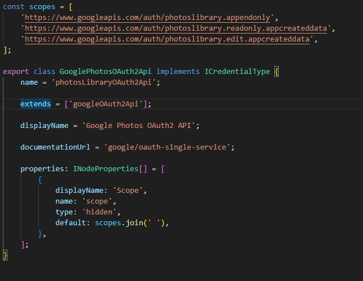Open the photoslibrary.appendonly URL link

coord(147,18)
